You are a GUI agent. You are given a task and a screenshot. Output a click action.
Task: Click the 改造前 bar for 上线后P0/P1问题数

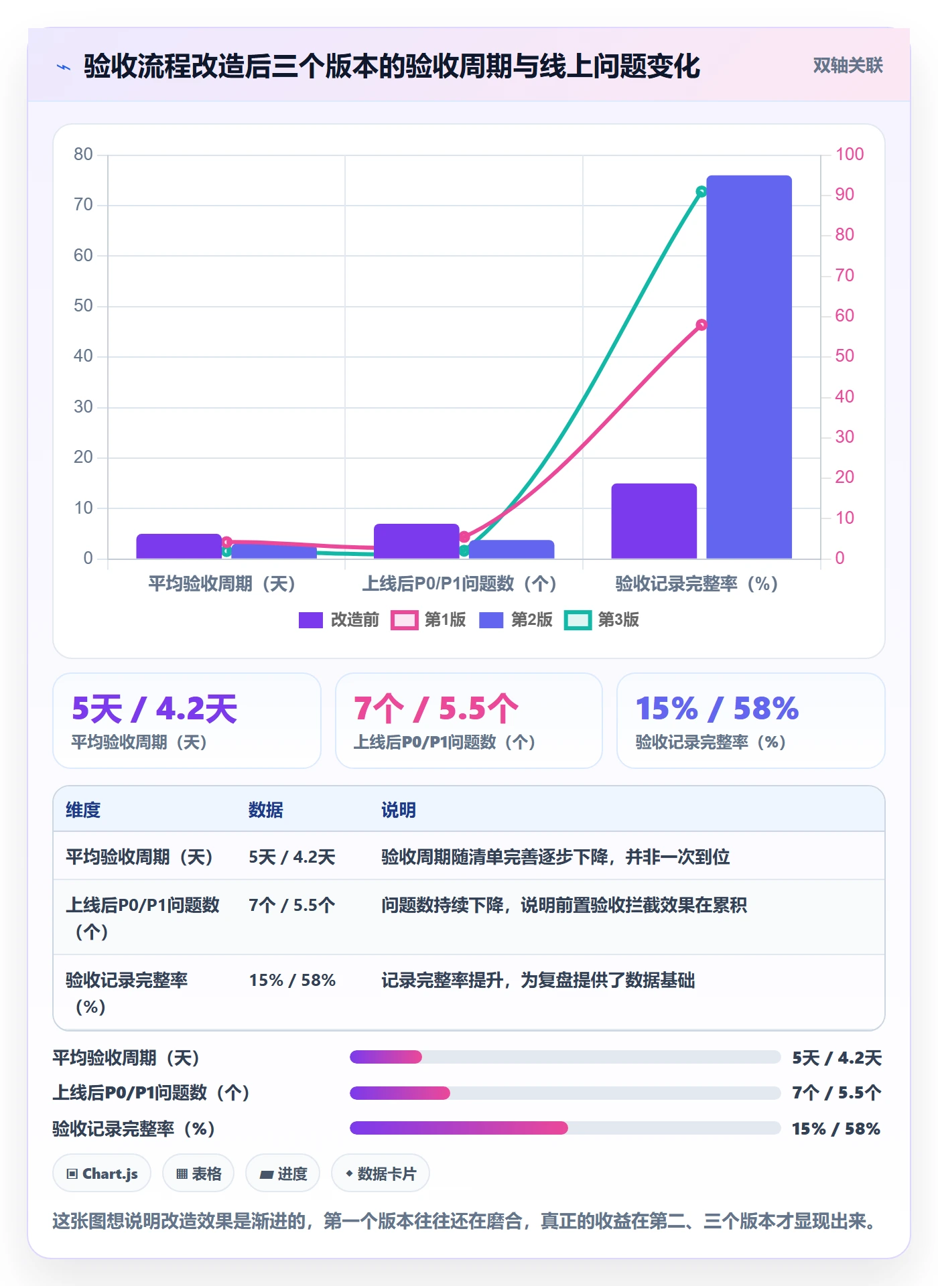417,541
